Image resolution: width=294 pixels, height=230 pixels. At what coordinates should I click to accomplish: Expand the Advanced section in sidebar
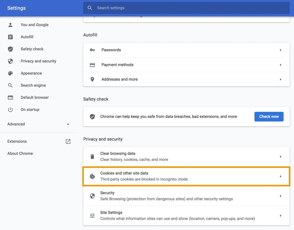[x=39, y=124]
